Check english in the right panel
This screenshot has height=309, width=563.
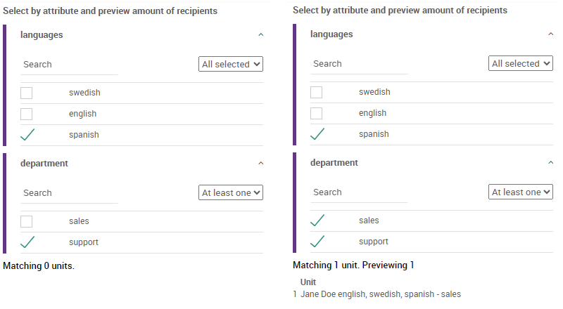(316, 113)
